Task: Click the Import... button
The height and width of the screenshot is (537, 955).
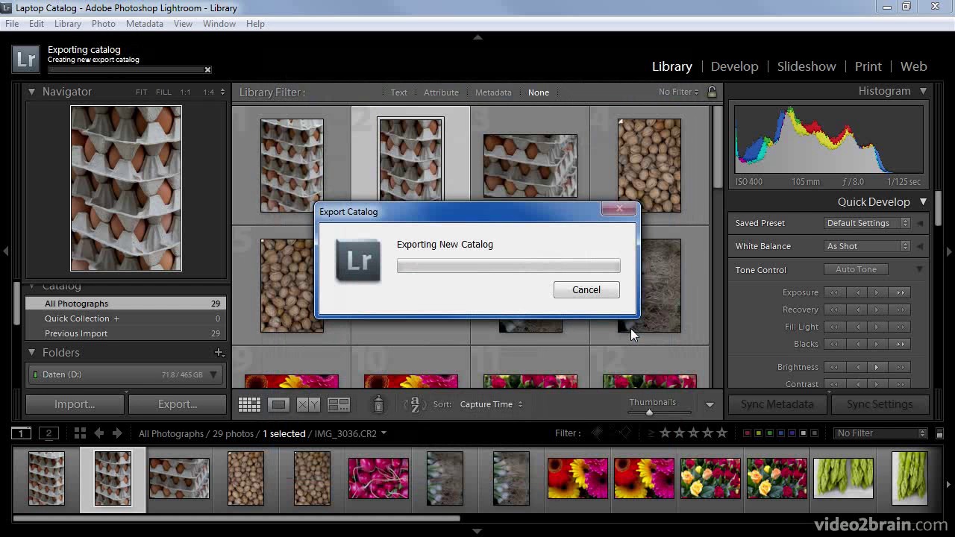Action: point(75,404)
